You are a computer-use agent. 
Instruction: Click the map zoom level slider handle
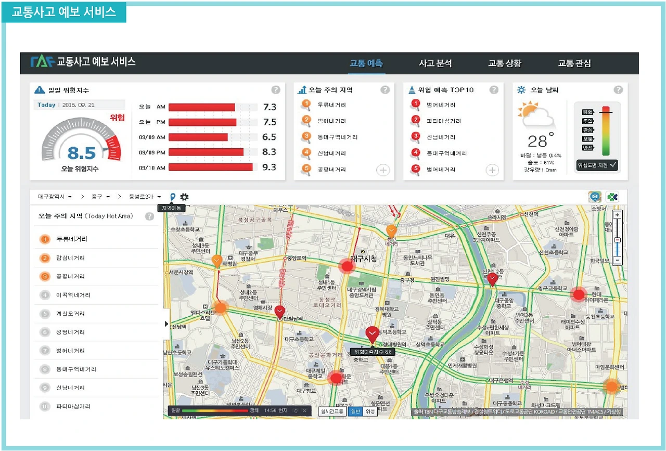[x=617, y=240]
